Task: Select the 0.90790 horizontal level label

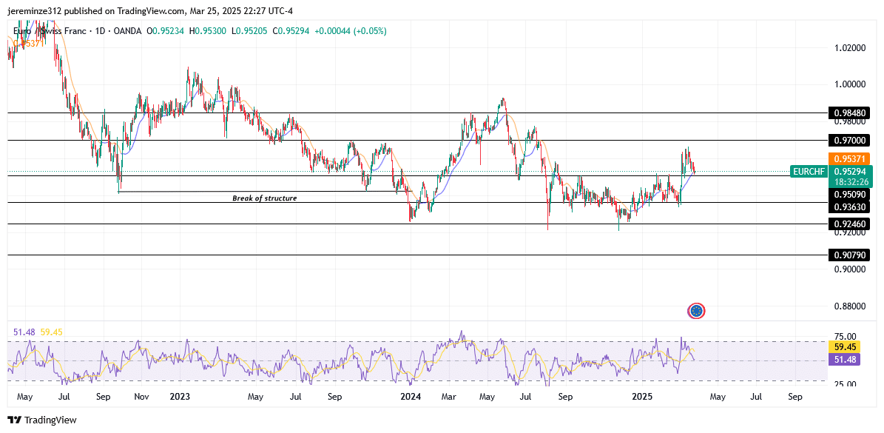Action: 848,255
